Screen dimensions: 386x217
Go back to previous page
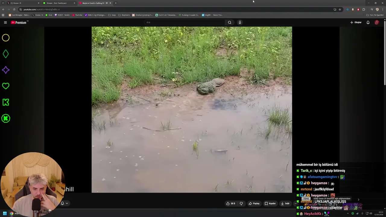coord(3,9)
